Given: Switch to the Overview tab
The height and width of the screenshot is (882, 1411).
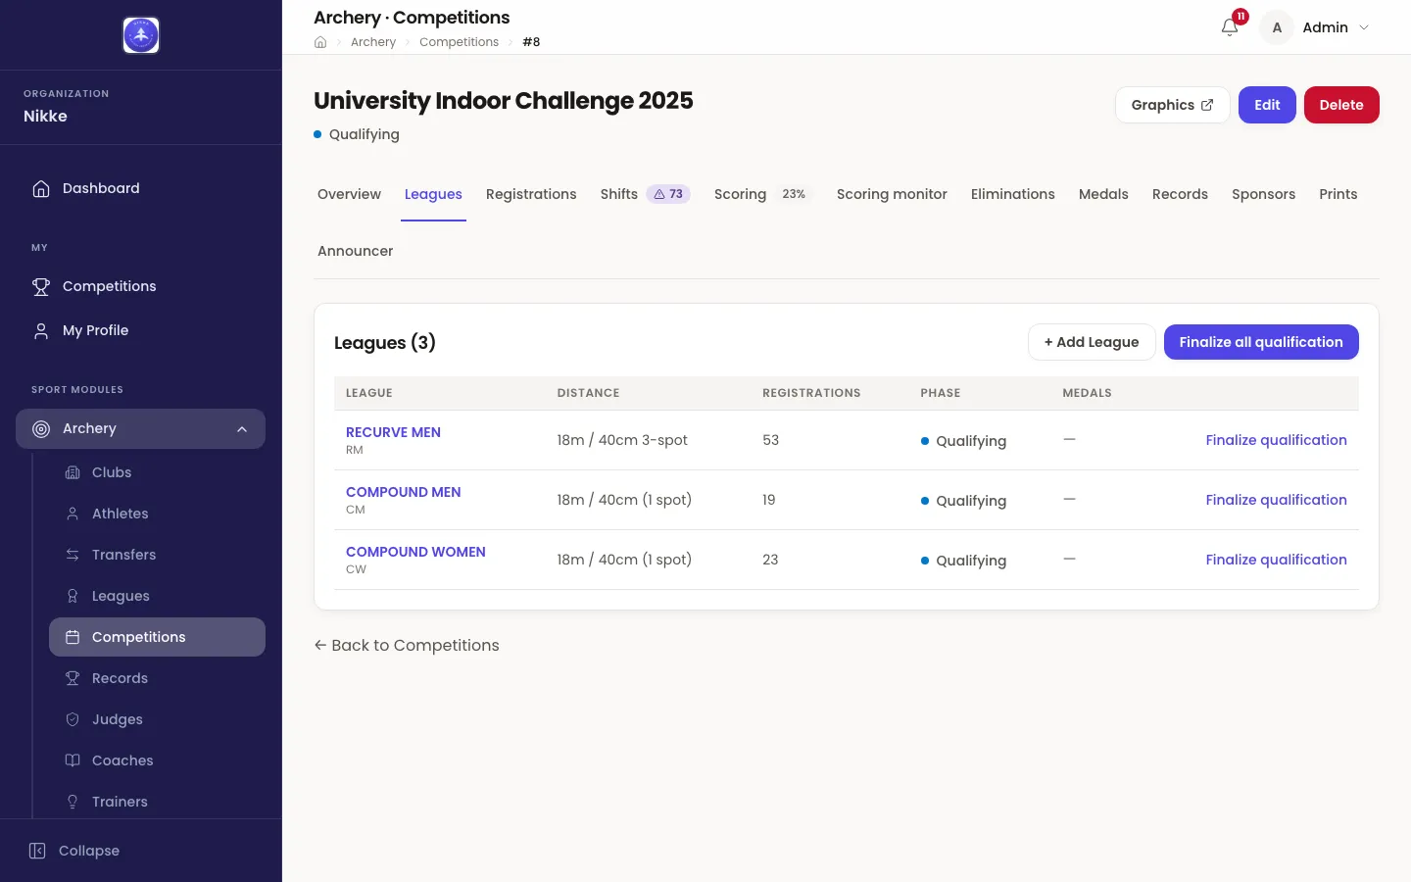Looking at the screenshot, I should [349, 194].
